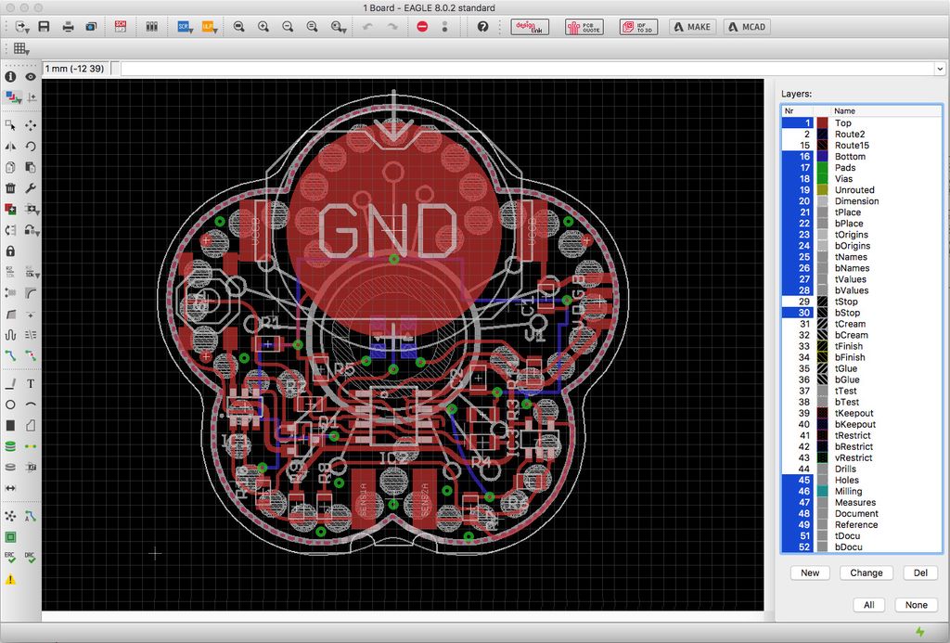Select the Info tool
Screen dimensions: 950x643
(x=10, y=76)
